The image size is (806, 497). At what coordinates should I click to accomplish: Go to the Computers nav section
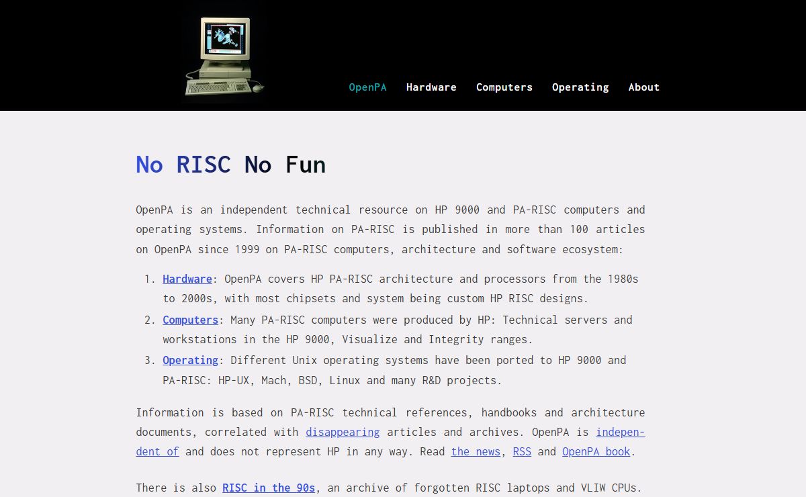(x=504, y=87)
